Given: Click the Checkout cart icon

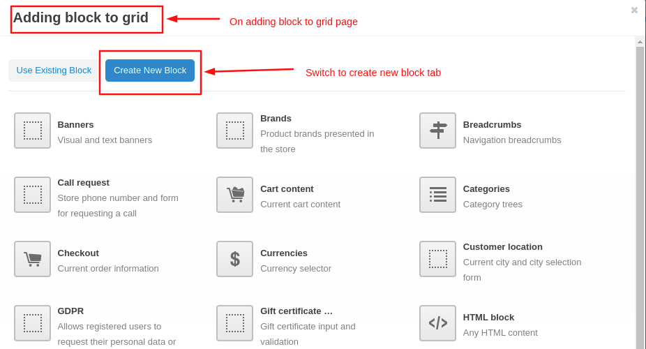Looking at the screenshot, I should [x=32, y=259].
